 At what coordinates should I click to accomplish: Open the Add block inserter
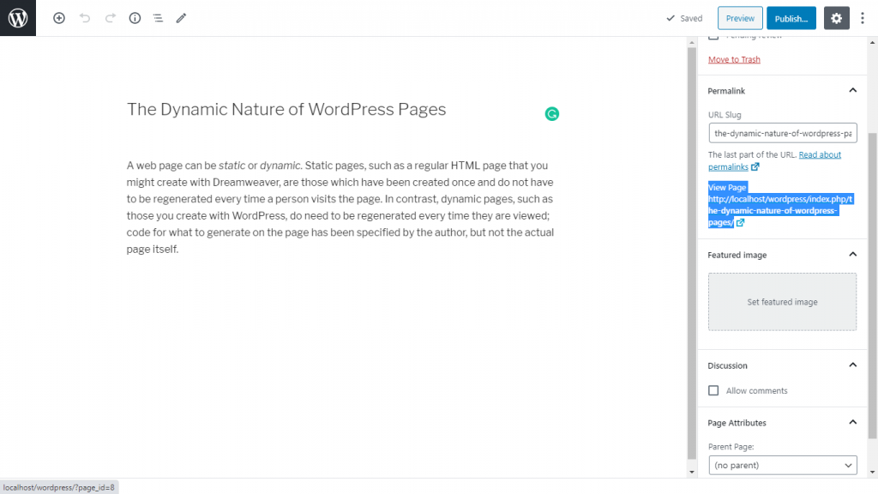pyautogui.click(x=59, y=18)
